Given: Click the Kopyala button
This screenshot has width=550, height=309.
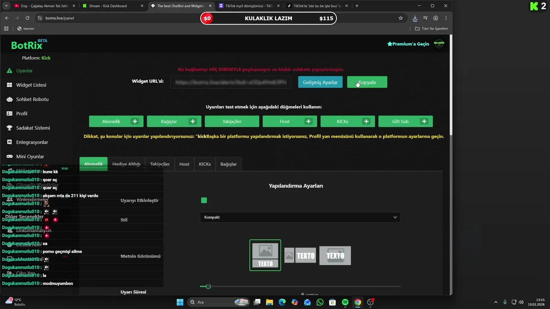Looking at the screenshot, I should (x=367, y=82).
